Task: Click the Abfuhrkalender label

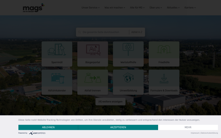Action: coord(57,91)
